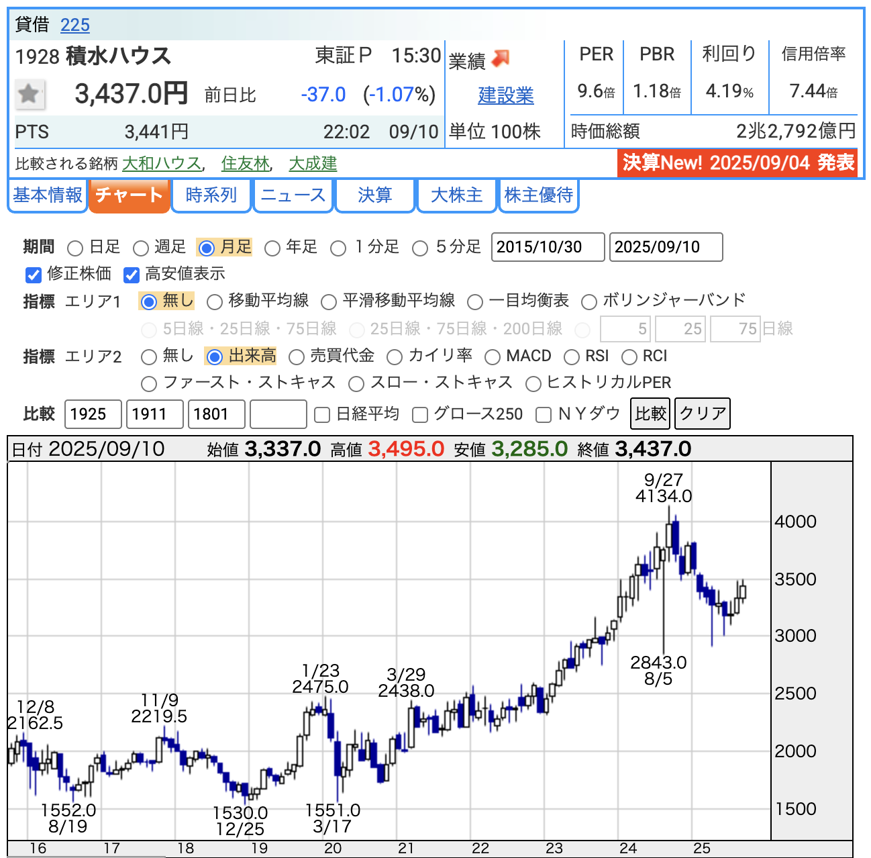Click the start date field 2015/10/30
Image resolution: width=871 pixels, height=858 pixels.
[x=548, y=247]
